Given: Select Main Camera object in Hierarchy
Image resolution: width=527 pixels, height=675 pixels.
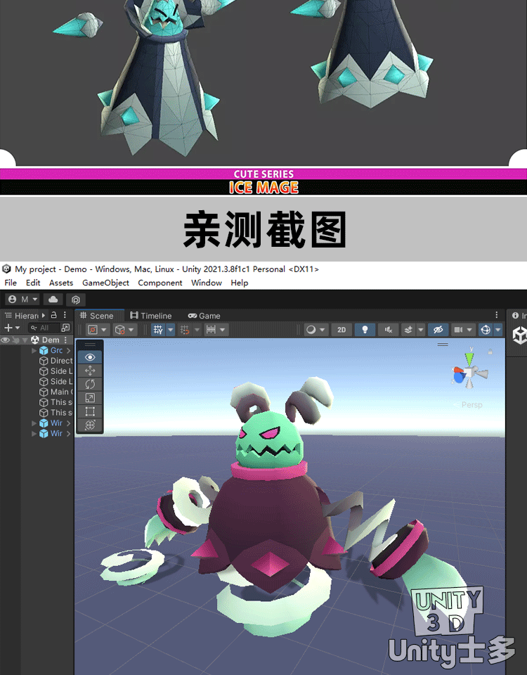Looking at the screenshot, I should (x=59, y=392).
